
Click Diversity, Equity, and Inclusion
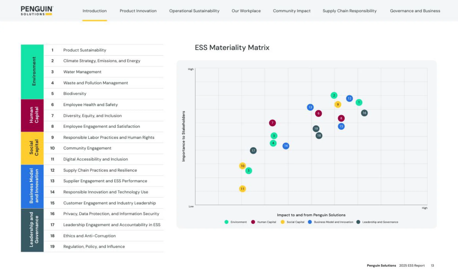(x=104, y=116)
